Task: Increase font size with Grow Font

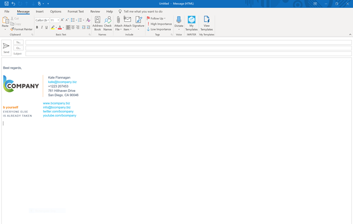Action: tap(62, 20)
